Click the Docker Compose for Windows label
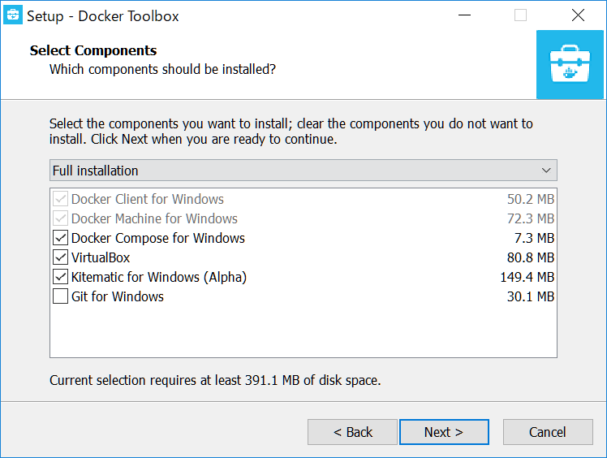Screen dimensions: 607x458 158,238
